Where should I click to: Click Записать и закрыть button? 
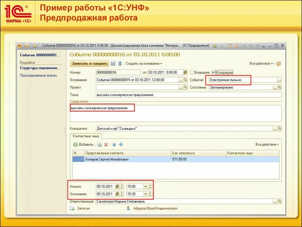click(x=90, y=64)
